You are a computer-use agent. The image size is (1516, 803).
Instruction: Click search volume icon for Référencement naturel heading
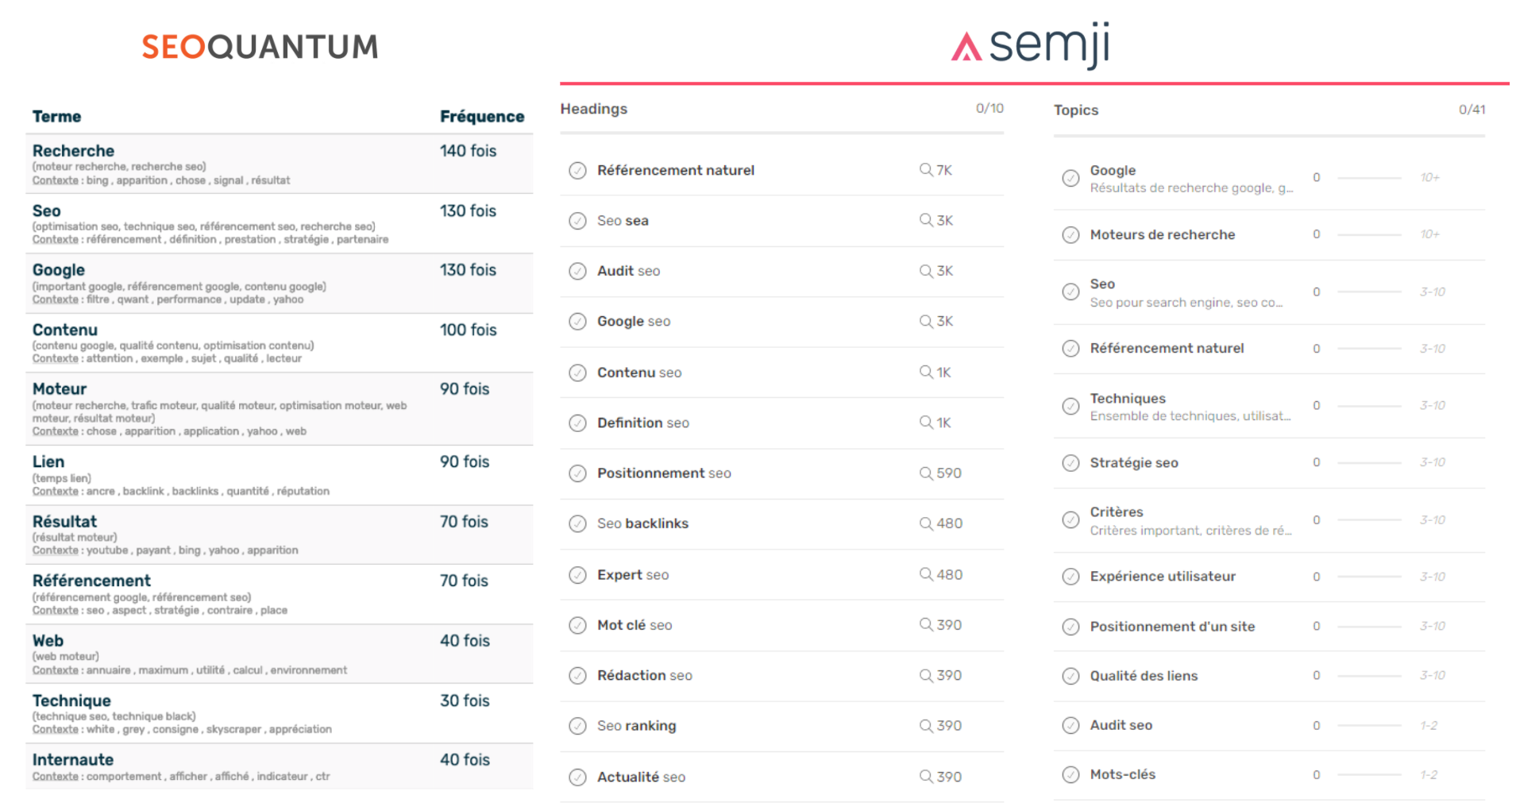(926, 170)
